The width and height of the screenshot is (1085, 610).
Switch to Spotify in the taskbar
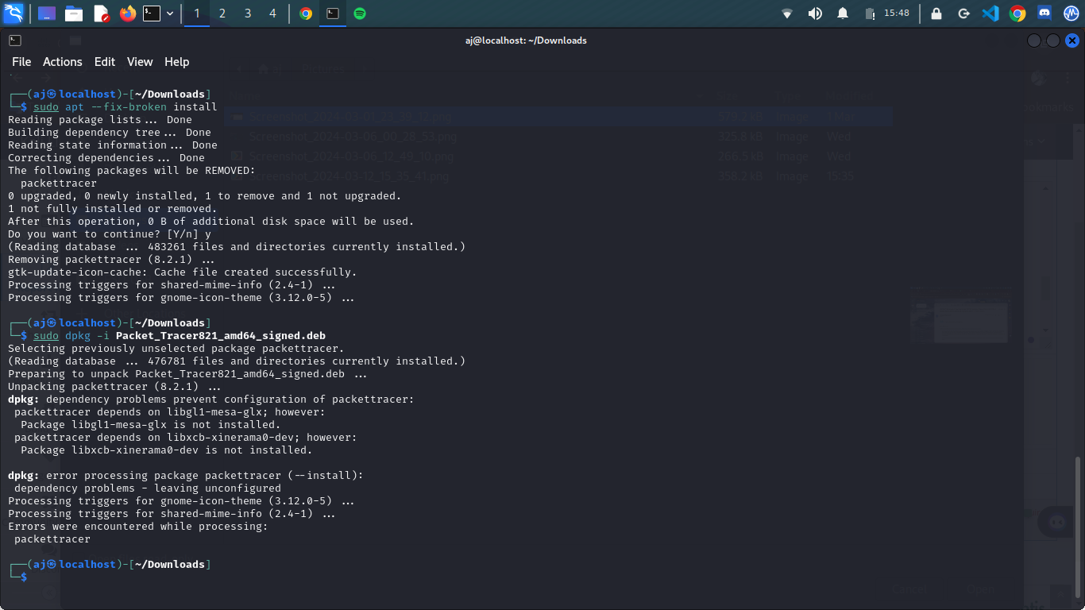360,14
